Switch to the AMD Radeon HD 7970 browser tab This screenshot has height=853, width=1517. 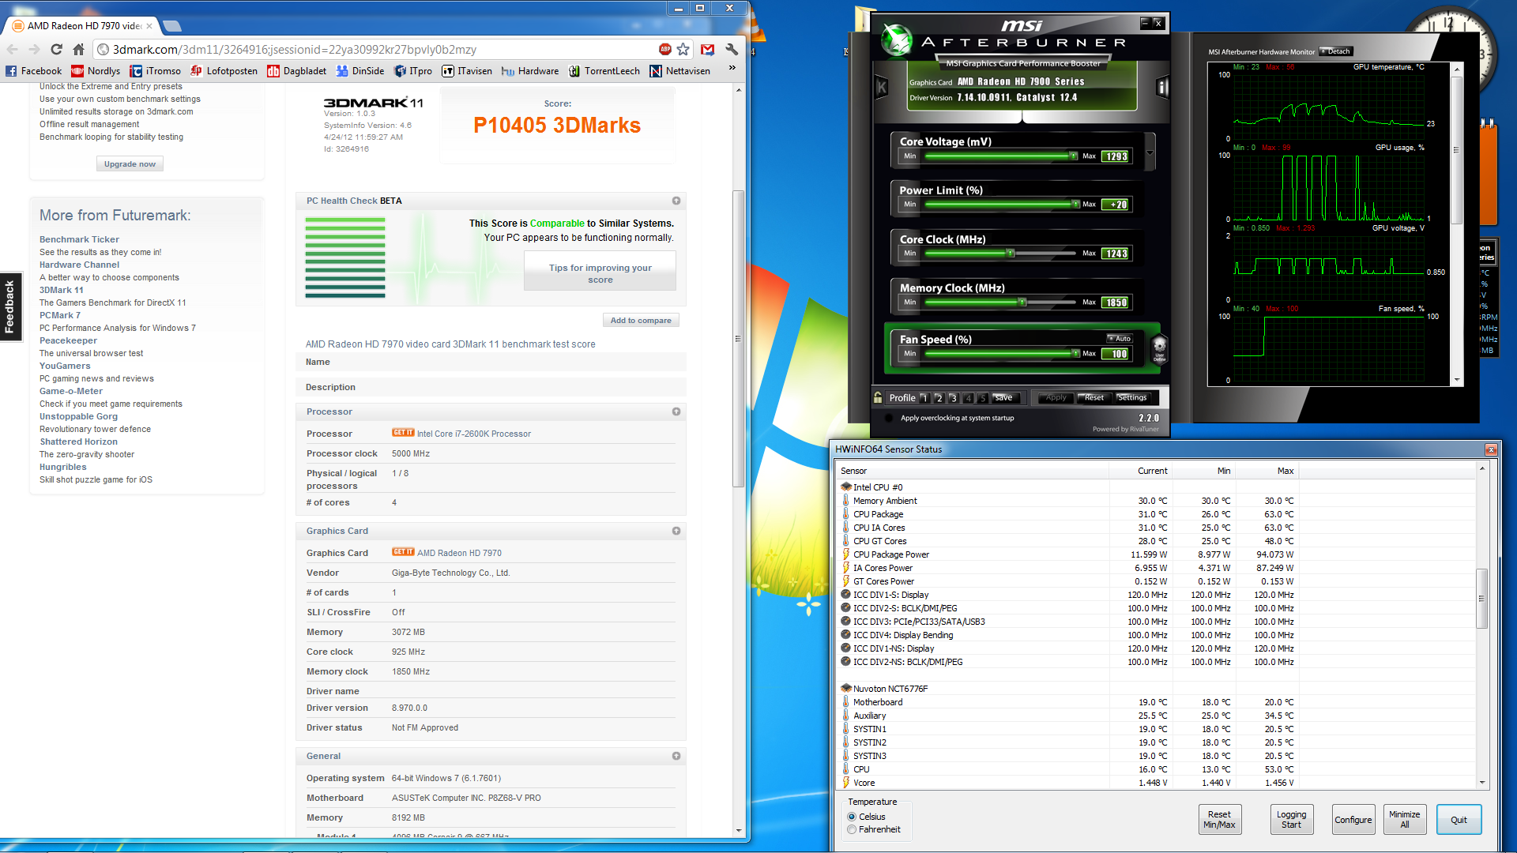click(82, 26)
